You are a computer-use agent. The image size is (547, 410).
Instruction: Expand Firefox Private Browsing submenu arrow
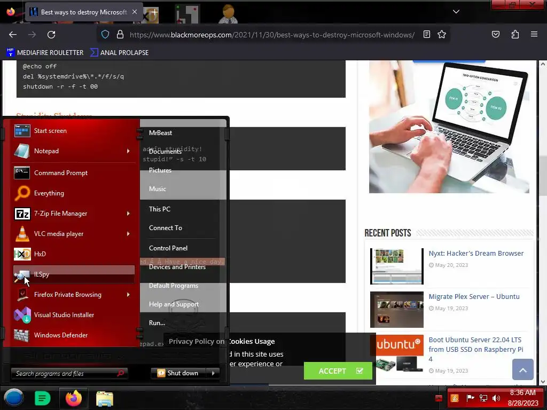[x=128, y=295]
